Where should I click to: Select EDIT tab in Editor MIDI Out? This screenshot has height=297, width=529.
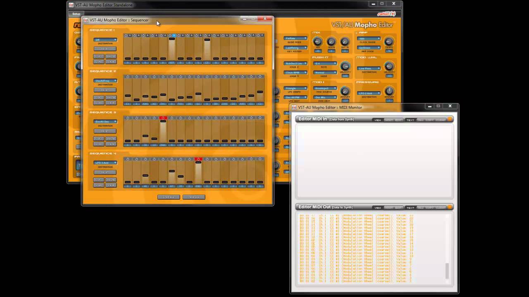(398, 207)
